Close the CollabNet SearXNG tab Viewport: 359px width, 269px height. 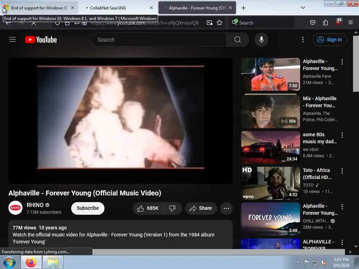pos(151,8)
